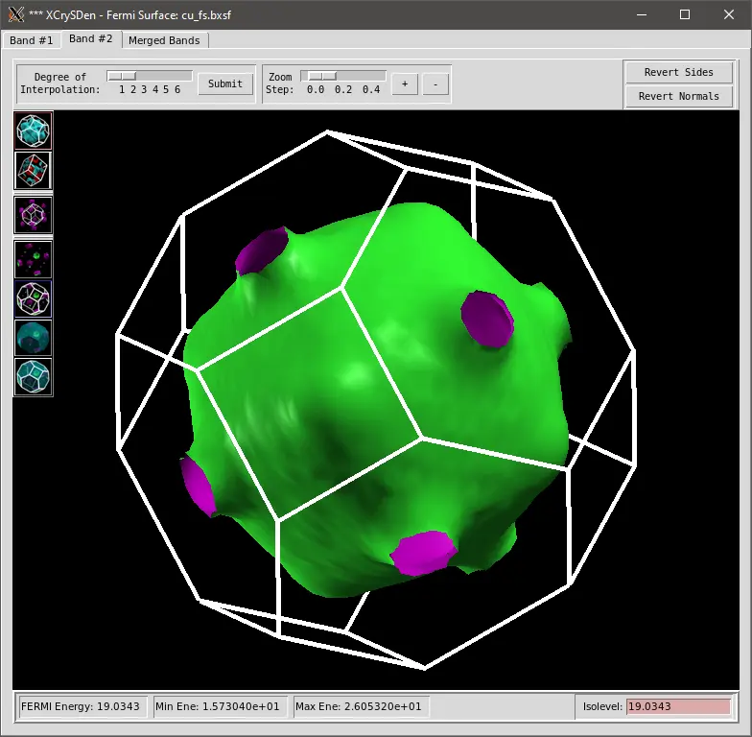Click the XCrySDen app icon in title bar
The width and height of the screenshot is (752, 737).
[16, 14]
